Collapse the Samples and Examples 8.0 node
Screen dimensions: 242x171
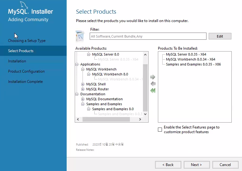(x=88, y=109)
